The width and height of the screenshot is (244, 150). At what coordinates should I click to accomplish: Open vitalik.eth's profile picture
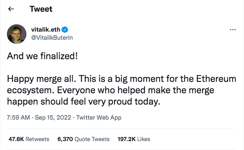(17, 34)
